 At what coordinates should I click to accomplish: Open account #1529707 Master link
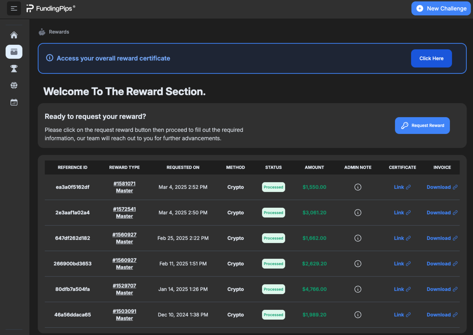pos(125,289)
